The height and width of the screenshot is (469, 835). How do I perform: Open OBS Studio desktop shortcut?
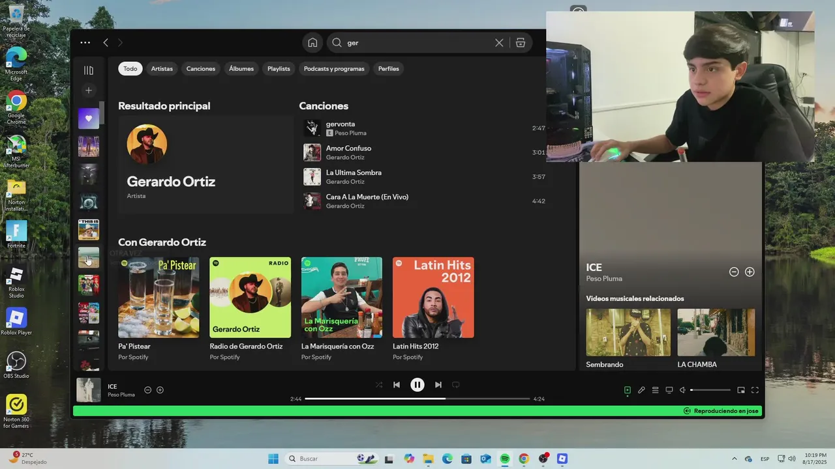tap(16, 364)
